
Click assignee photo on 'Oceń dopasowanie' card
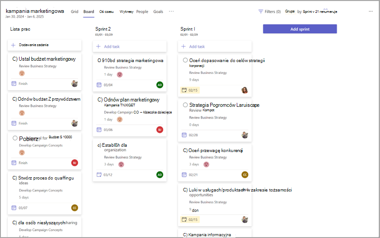(245, 90)
